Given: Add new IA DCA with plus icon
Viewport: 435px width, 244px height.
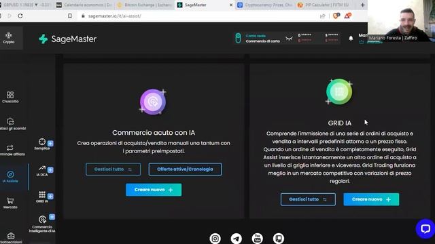Looking at the screenshot, I should [x=50, y=170].
